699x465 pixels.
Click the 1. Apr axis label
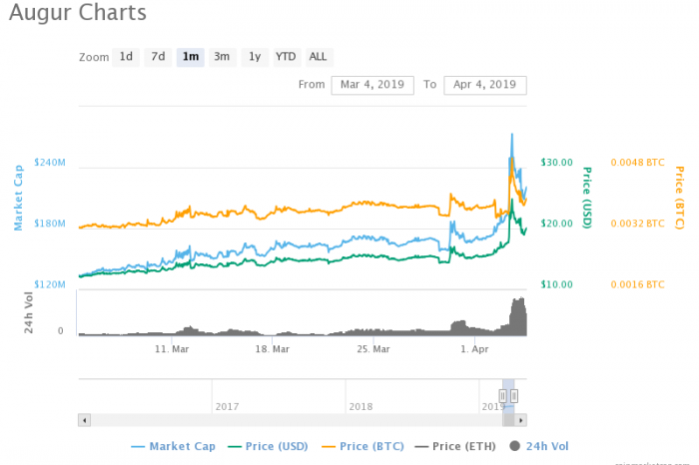point(474,349)
